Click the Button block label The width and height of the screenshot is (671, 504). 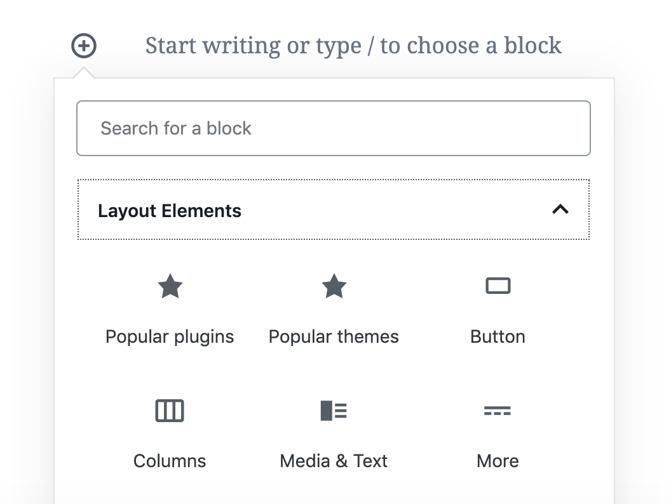coord(498,336)
